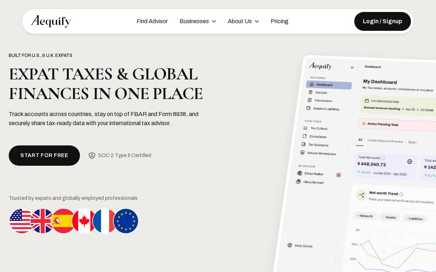Viewport: 436px width, 272px height.
Task: Click the Help Centre lifebuoy icon
Action: [x=290, y=245]
